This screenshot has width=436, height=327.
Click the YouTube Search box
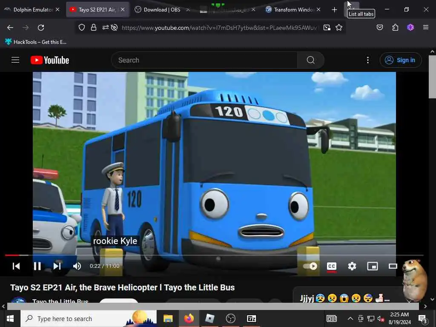pyautogui.click(x=204, y=60)
